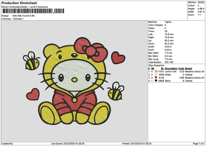Select thread code "1485"

[182, 78]
